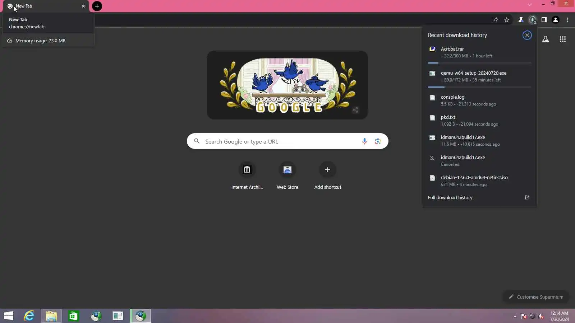Click the flask icon on the new tab page

point(546,39)
